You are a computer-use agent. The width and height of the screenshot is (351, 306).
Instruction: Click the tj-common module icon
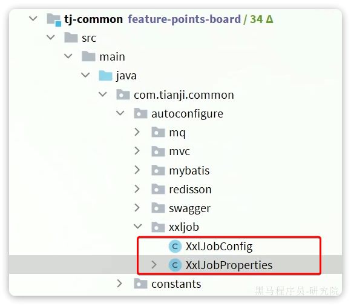click(54, 19)
